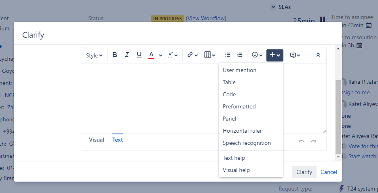Click the attachment paperclip icon
The height and width of the screenshot is (193, 378).
pos(207,55)
